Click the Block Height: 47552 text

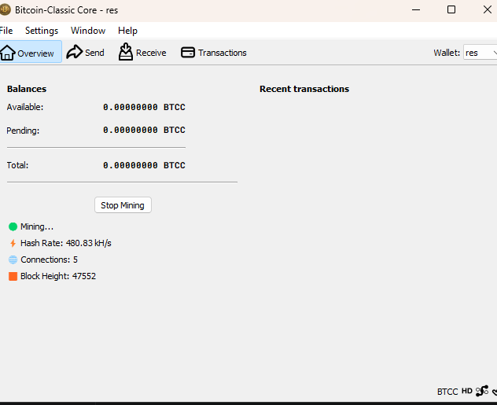[58, 276]
